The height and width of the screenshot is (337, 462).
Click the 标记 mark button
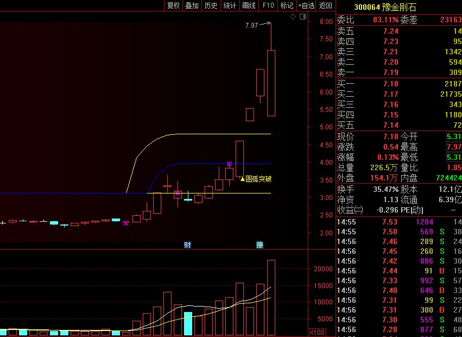287,5
